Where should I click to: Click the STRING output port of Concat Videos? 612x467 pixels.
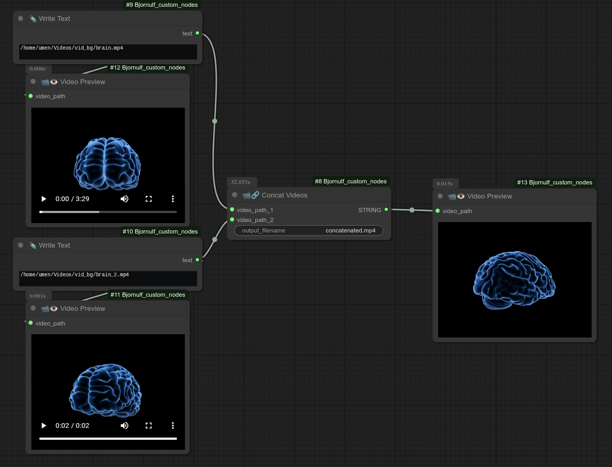(x=386, y=209)
